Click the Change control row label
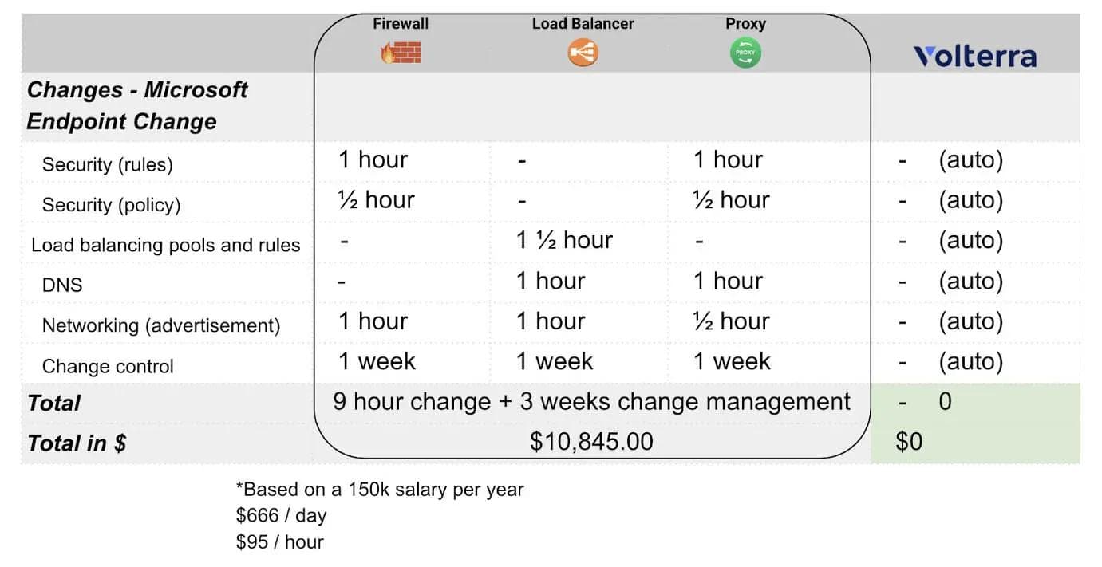The image size is (1102, 567). pos(108,366)
